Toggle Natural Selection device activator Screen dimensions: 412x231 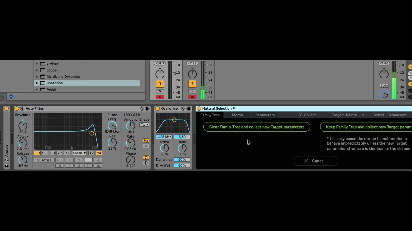point(199,108)
